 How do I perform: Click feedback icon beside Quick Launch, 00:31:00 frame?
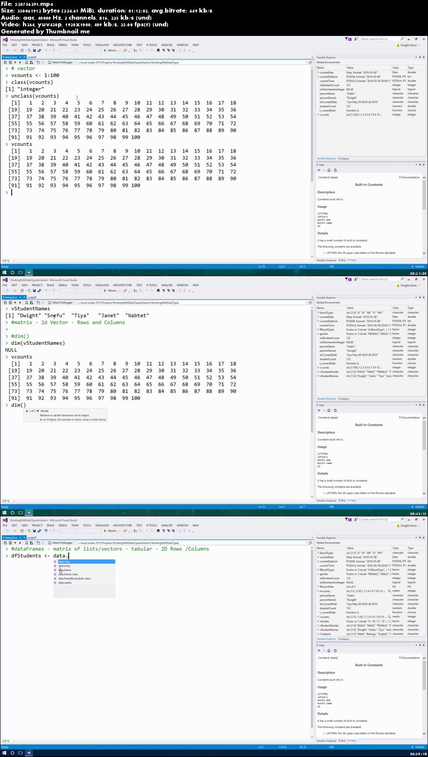pos(356,39)
